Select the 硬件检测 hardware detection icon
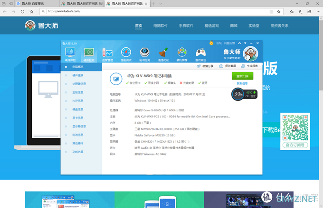323x208 pixels. [x=89, y=54]
